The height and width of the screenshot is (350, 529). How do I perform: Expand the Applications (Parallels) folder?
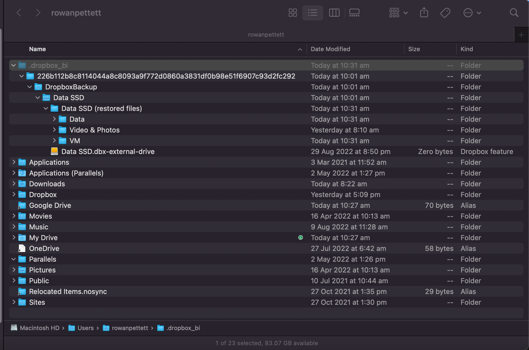(14, 173)
